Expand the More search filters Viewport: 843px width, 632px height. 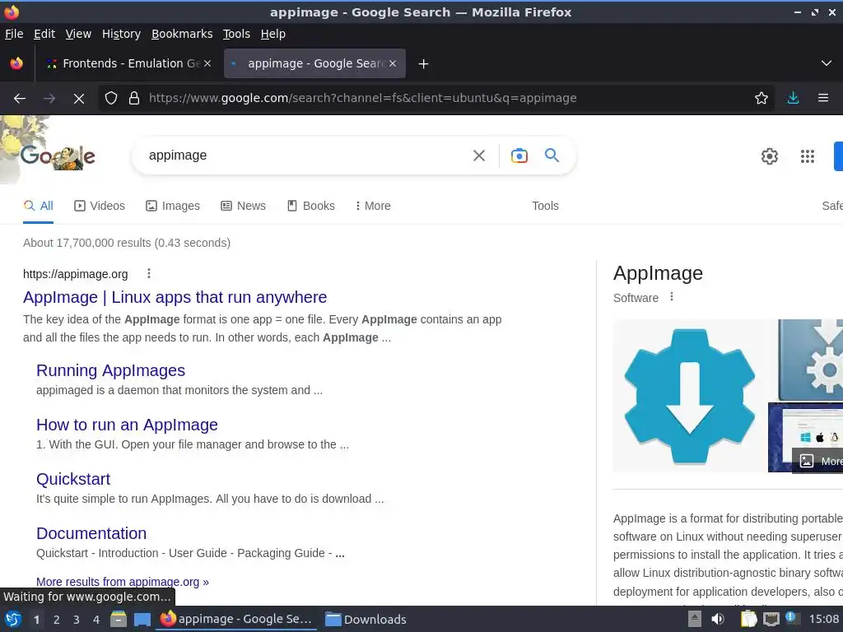coord(373,206)
